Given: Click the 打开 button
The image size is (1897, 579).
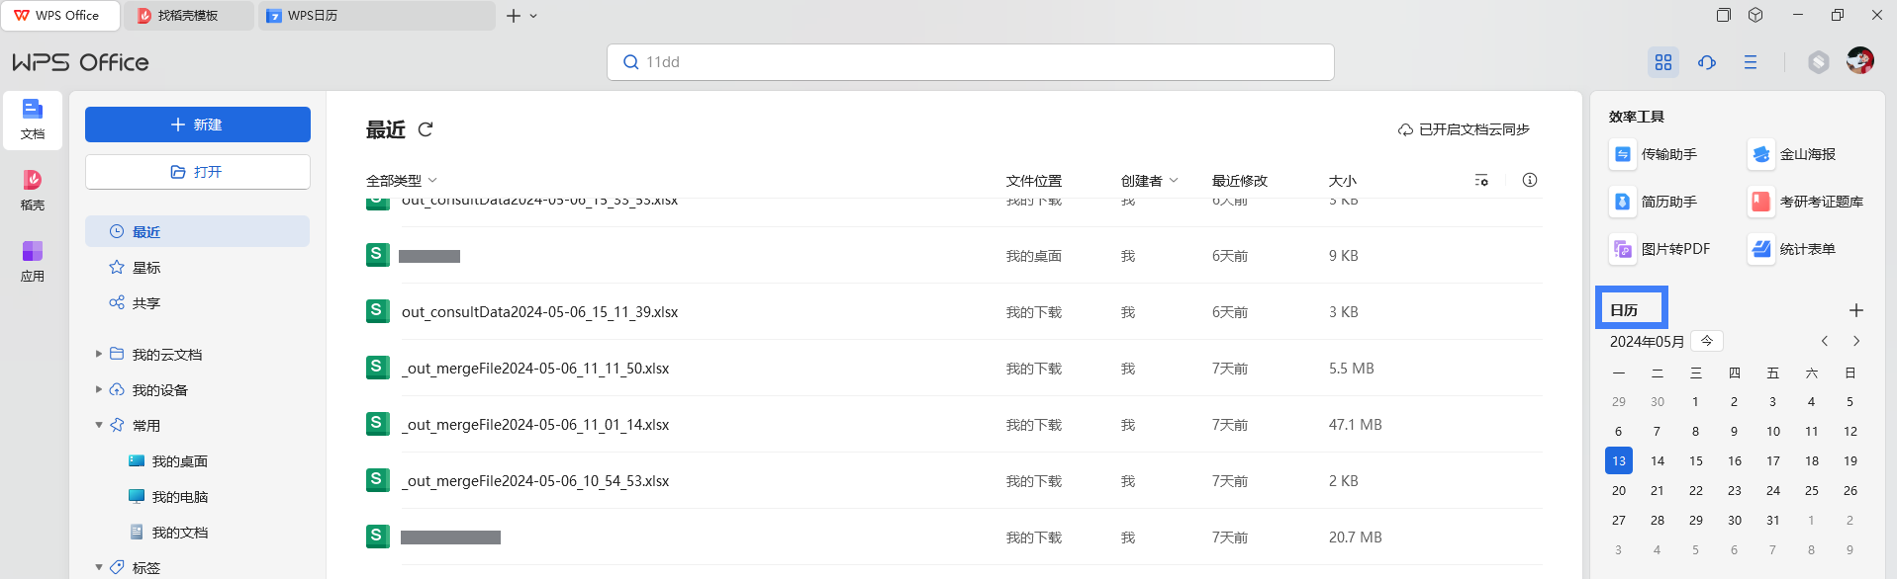Looking at the screenshot, I should (198, 172).
